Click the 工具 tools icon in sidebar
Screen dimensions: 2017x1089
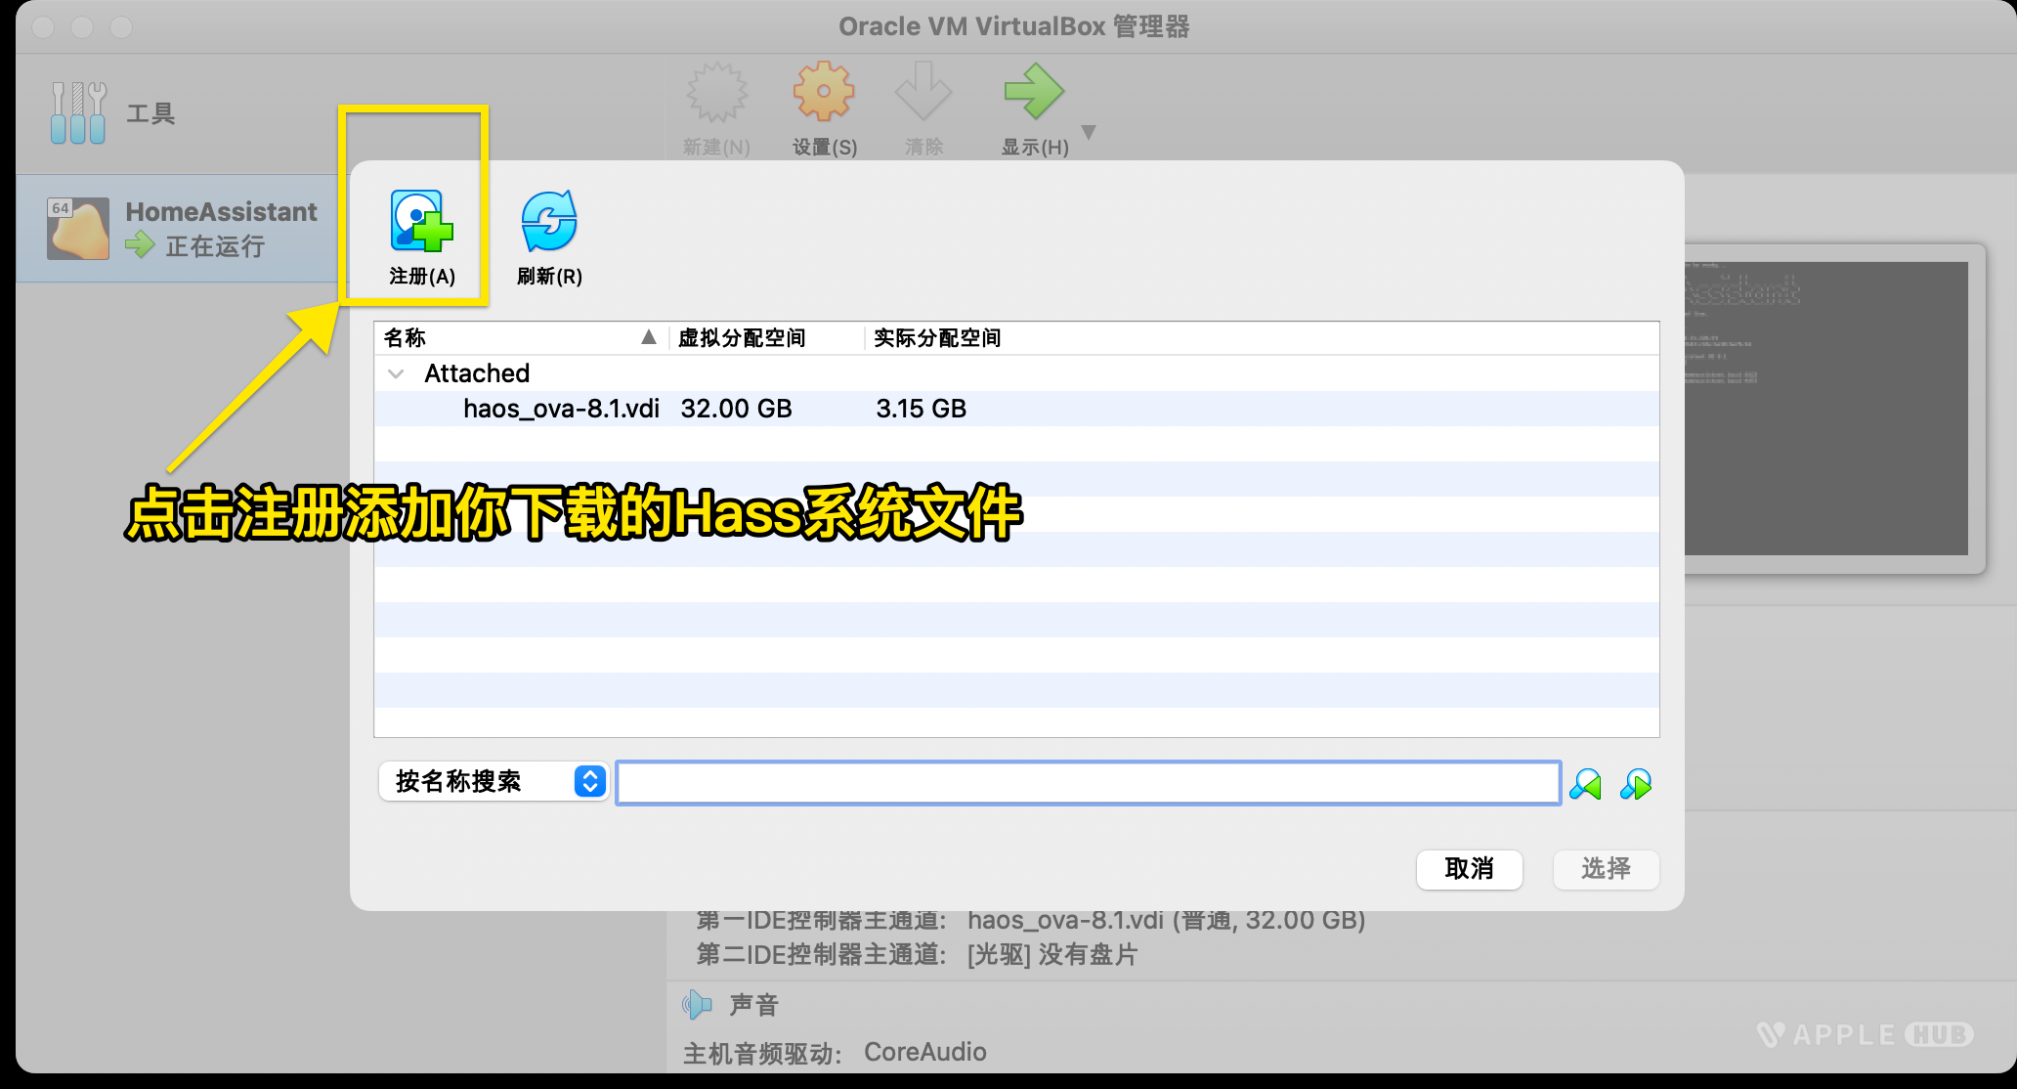tap(76, 110)
